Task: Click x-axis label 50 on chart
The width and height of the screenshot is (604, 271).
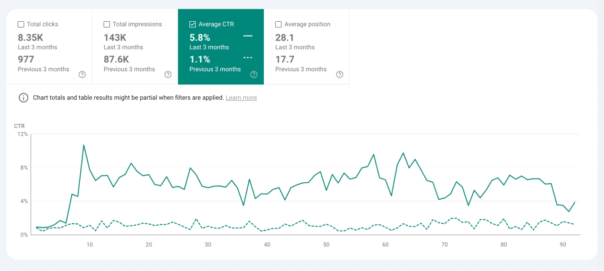Action: tap(326, 245)
